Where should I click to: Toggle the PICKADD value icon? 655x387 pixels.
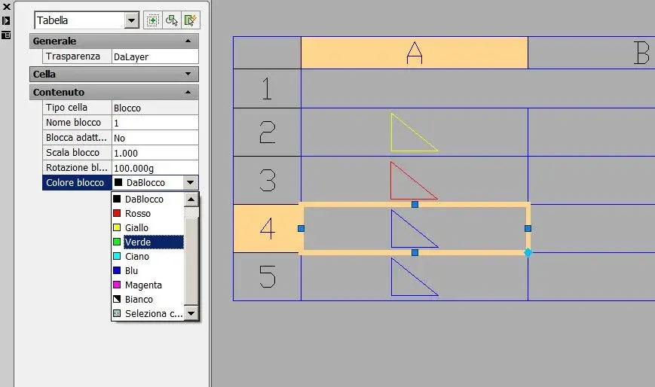[152, 20]
